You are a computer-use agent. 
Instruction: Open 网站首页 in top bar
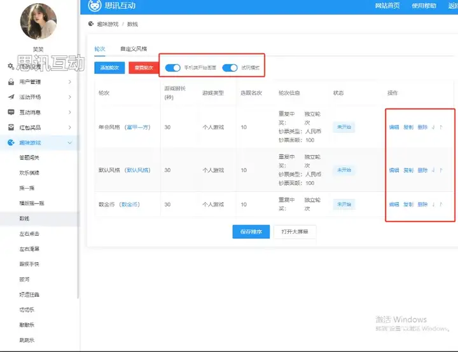387,6
